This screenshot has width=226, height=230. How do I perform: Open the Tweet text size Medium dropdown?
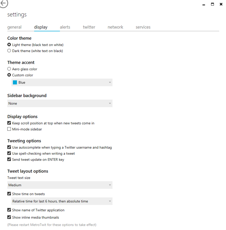point(60,185)
